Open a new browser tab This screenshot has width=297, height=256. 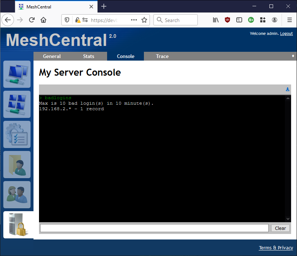104,7
